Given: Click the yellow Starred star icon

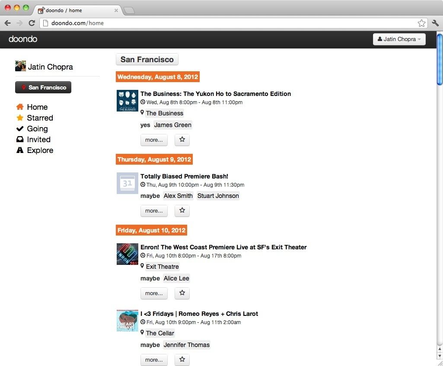Looking at the screenshot, I should 20,118.
